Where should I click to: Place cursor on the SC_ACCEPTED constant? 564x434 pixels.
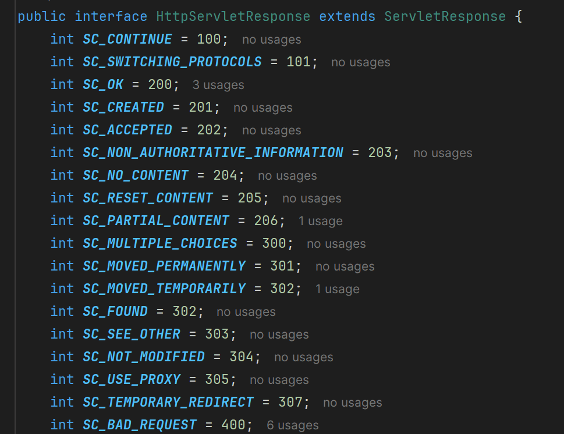pyautogui.click(x=127, y=130)
